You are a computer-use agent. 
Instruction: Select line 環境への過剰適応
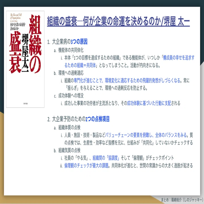pyautogui.click(x=71, y=73)
